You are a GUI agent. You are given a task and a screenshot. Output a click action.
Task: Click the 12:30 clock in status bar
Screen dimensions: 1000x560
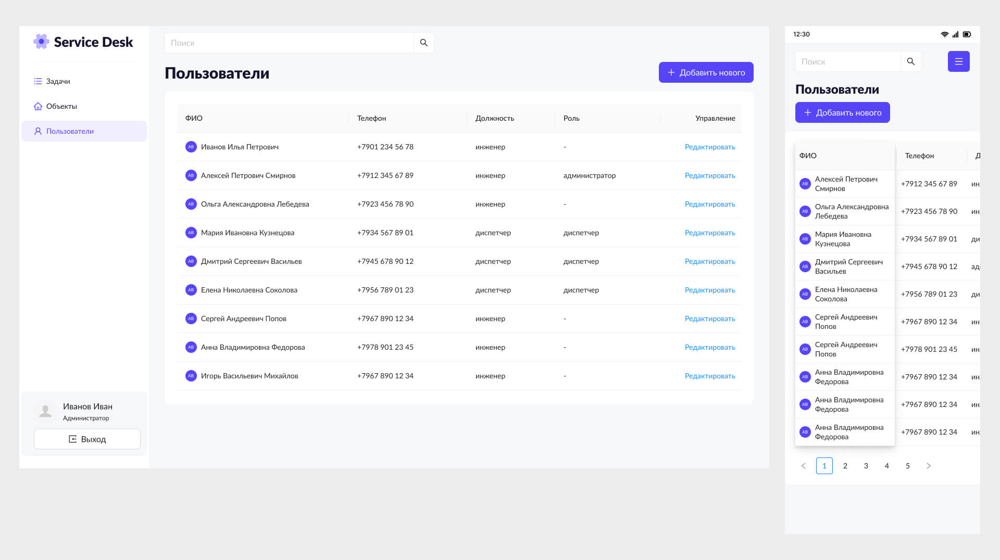click(801, 34)
